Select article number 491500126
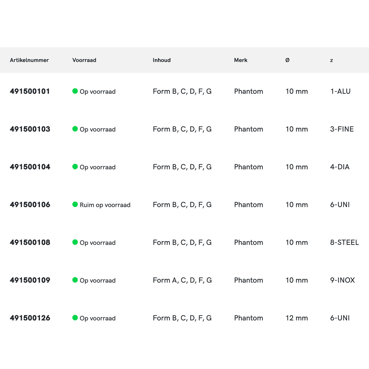Viewport: 369px width, 369px height. coord(30,318)
